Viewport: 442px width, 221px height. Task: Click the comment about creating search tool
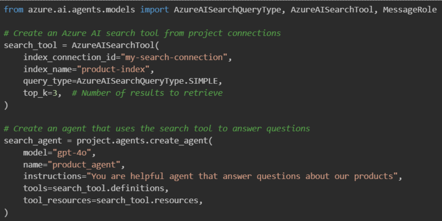[142, 33]
